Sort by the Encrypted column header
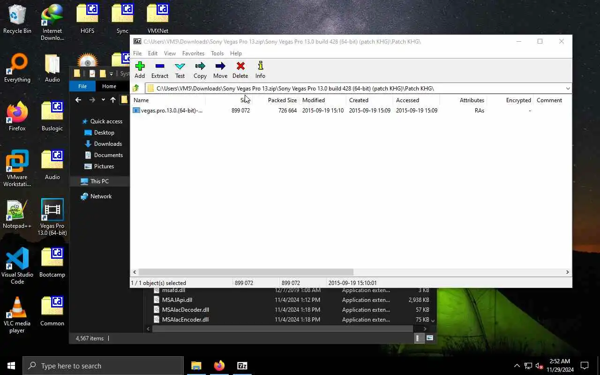The image size is (600, 375). (x=510, y=100)
